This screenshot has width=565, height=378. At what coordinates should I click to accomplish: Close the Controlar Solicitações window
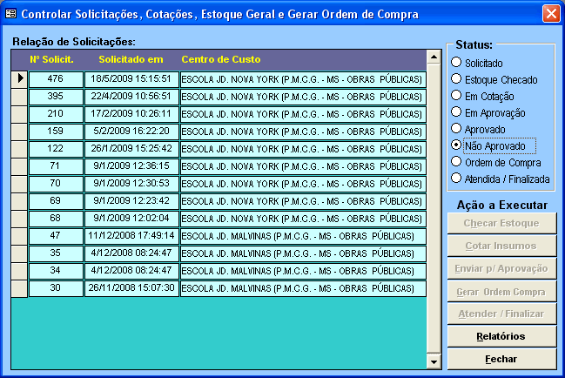550,14
